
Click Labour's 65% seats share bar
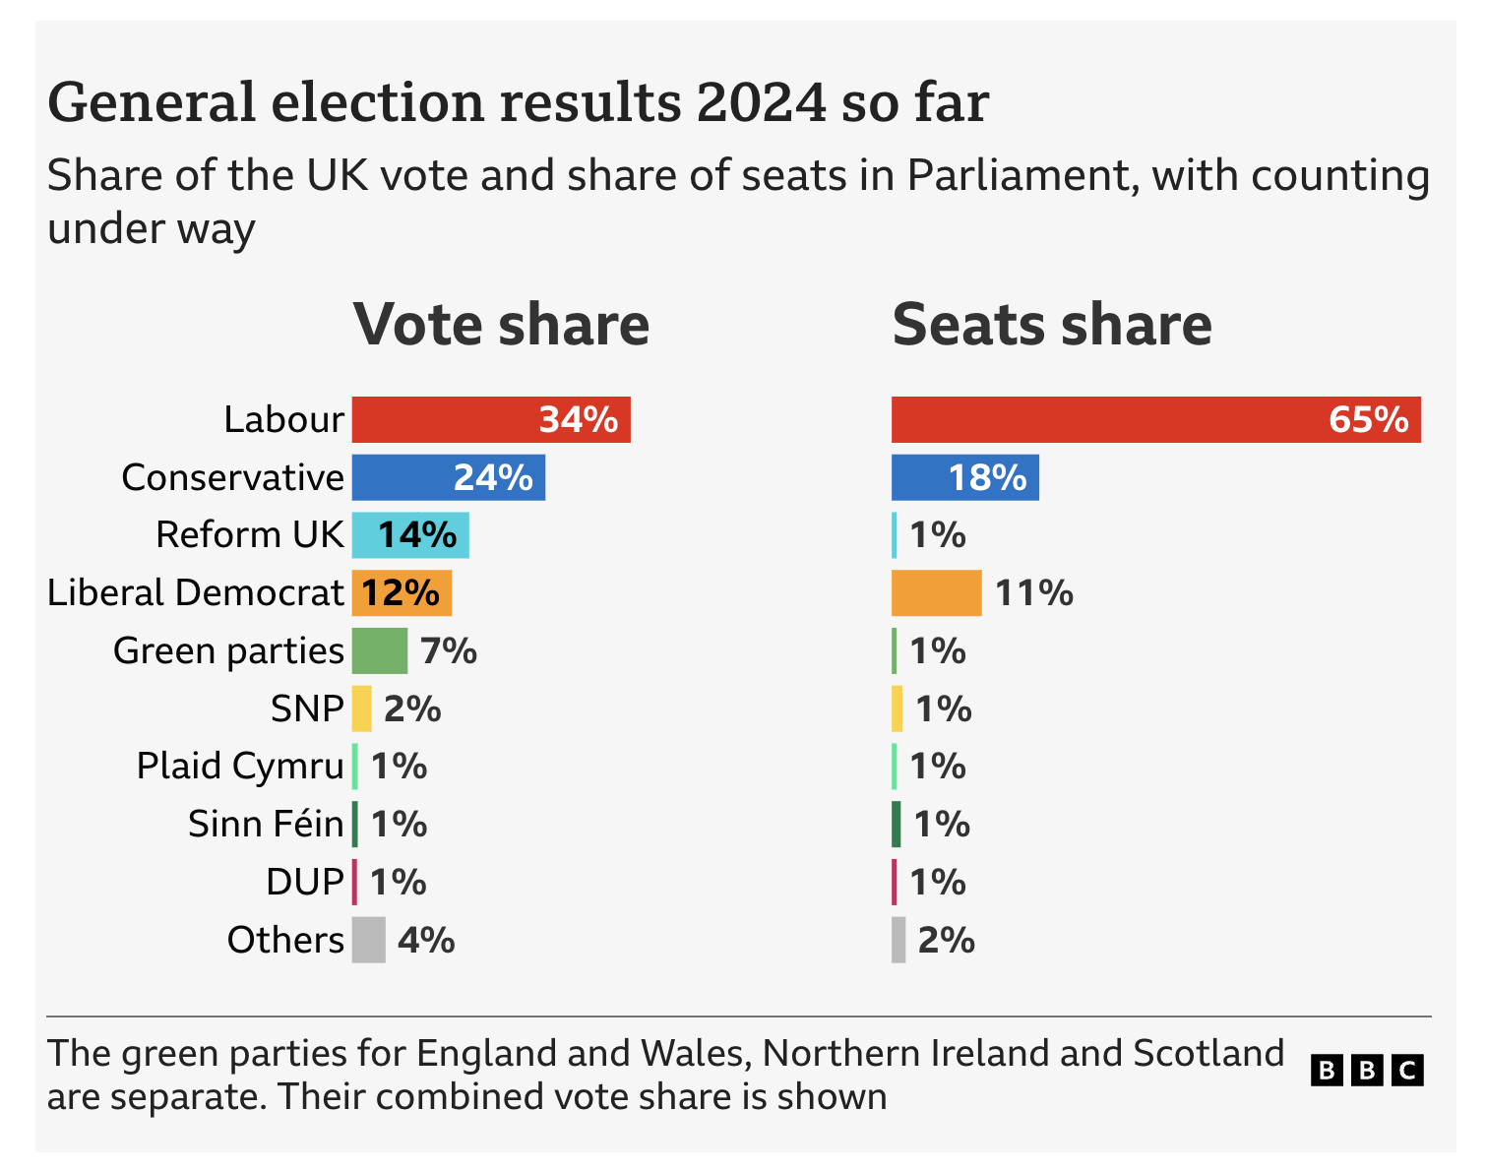tap(1155, 420)
